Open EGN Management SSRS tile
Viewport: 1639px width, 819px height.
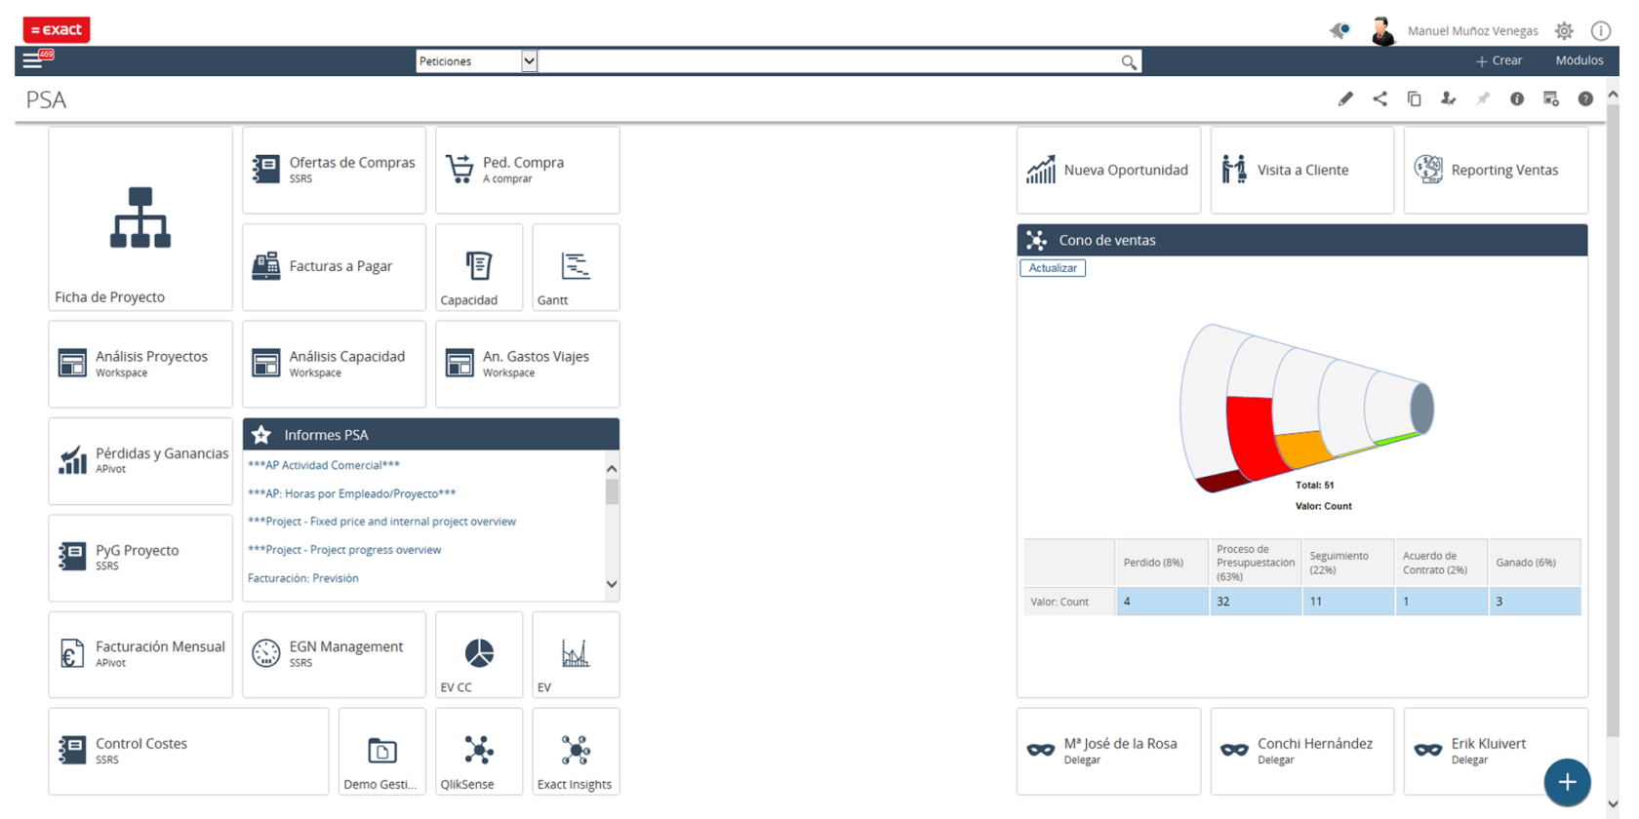334,654
